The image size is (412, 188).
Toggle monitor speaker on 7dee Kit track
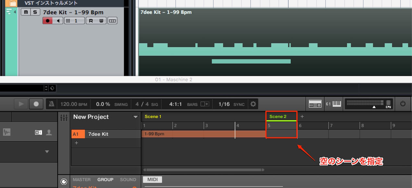[58, 21]
